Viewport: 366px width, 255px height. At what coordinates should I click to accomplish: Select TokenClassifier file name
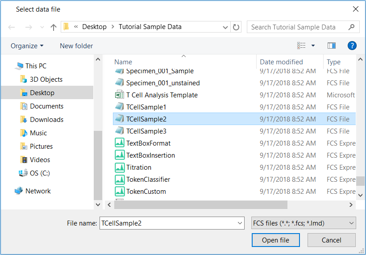(x=148, y=180)
